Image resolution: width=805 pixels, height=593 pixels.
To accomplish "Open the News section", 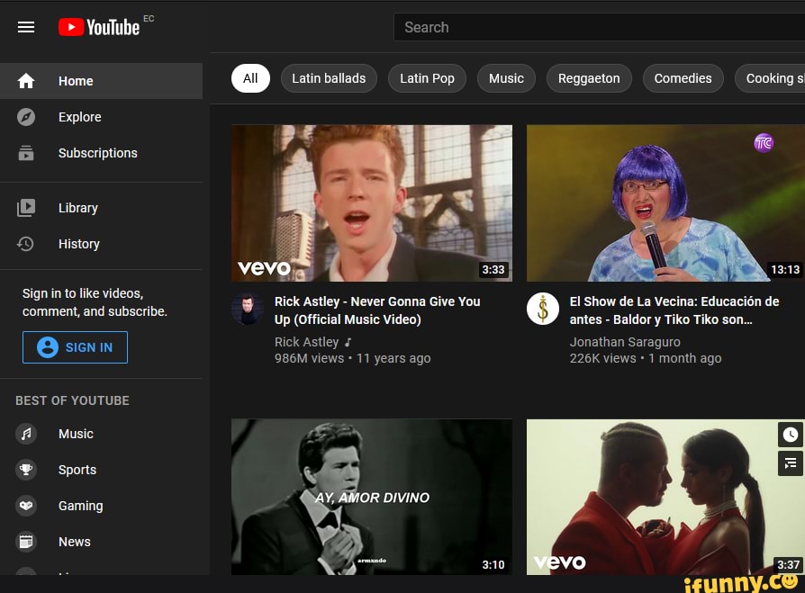I will 75,542.
